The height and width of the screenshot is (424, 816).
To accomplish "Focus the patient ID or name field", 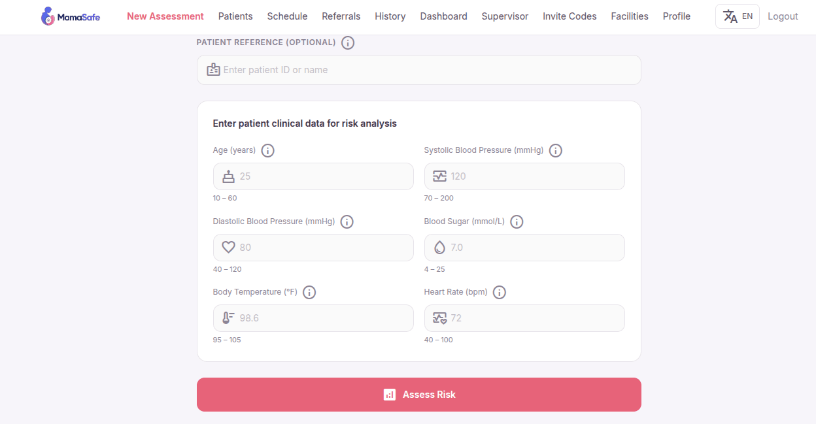I will click(419, 70).
